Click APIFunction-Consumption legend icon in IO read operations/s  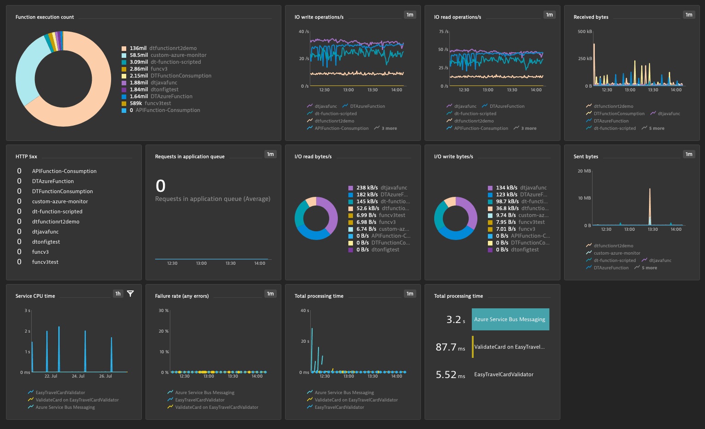(x=449, y=128)
